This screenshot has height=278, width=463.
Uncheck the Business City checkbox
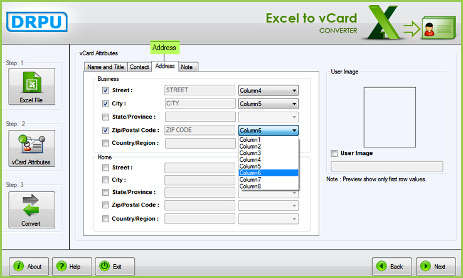click(105, 104)
